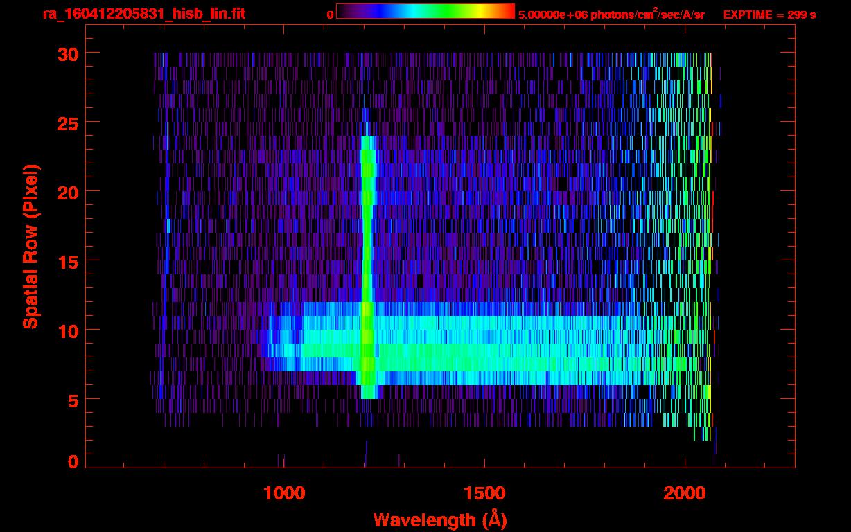This screenshot has width=851, height=532.
Task: Click the colorbar minimum label 0
Action: [330, 15]
